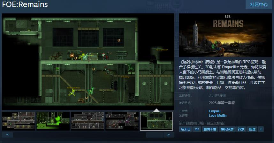Select the green-lit second screenshot thumbnail
This screenshot has height=143, width=274.
point(53,121)
